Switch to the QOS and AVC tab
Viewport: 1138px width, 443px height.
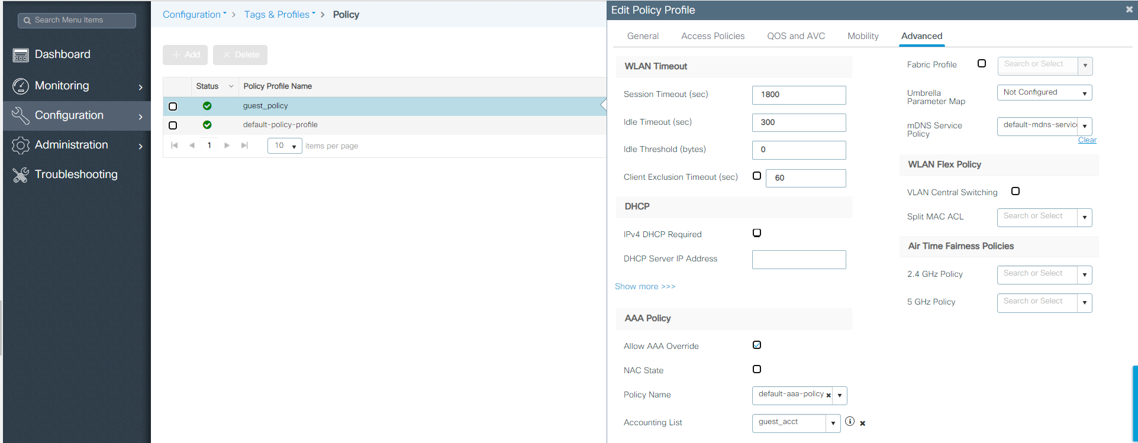pos(796,36)
